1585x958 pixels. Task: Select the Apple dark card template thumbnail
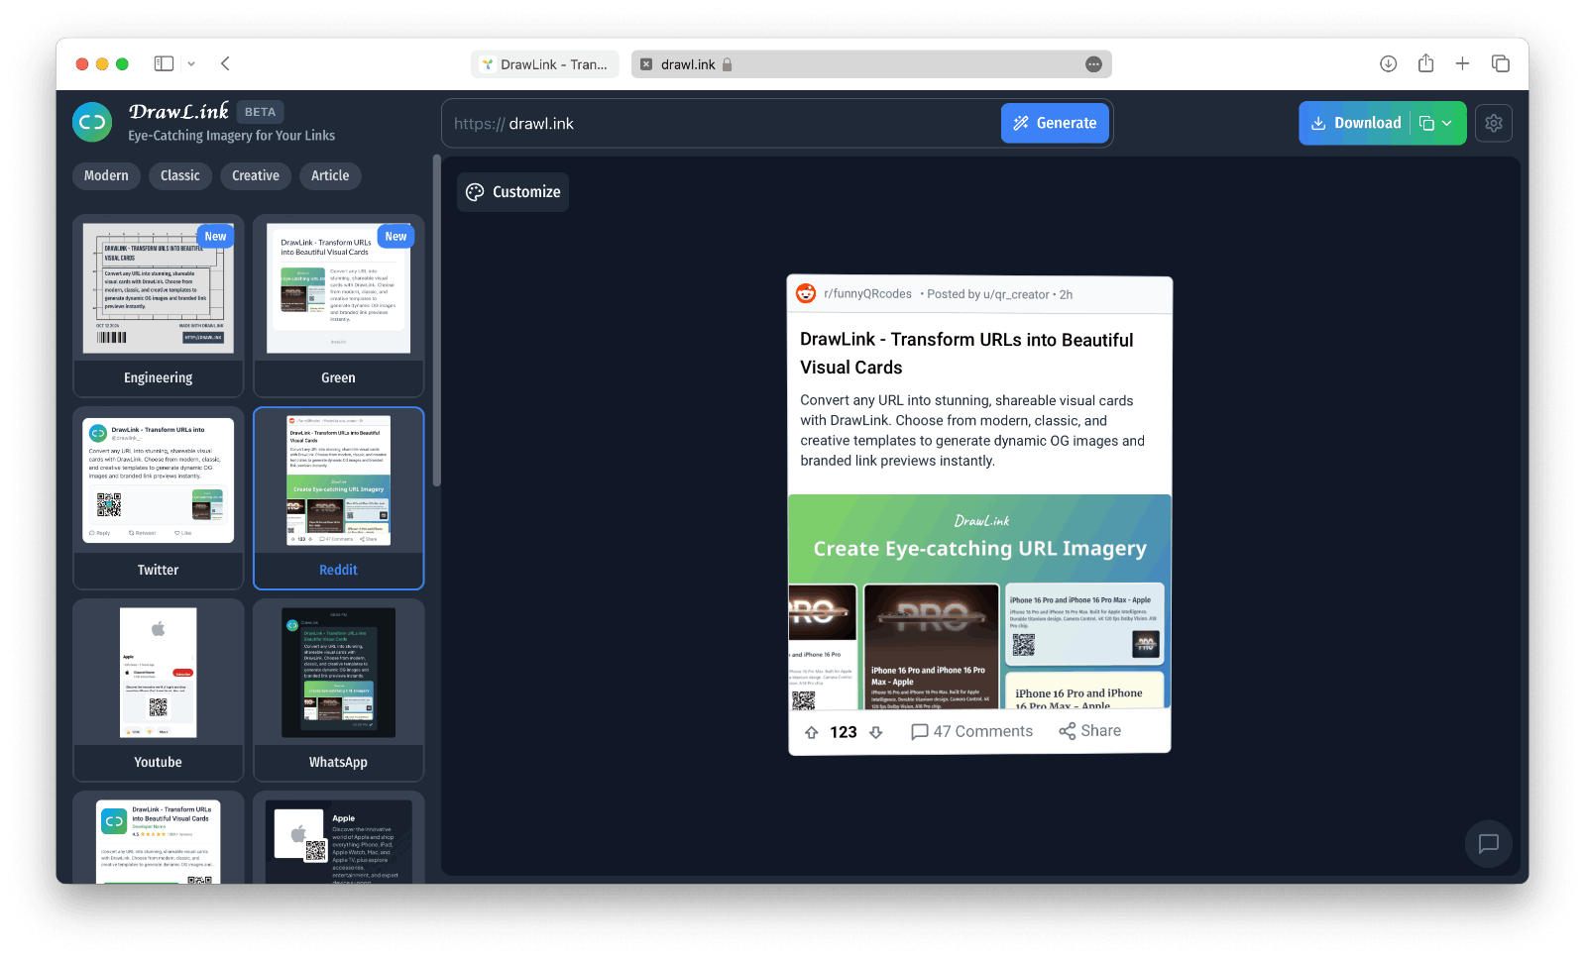(x=338, y=838)
